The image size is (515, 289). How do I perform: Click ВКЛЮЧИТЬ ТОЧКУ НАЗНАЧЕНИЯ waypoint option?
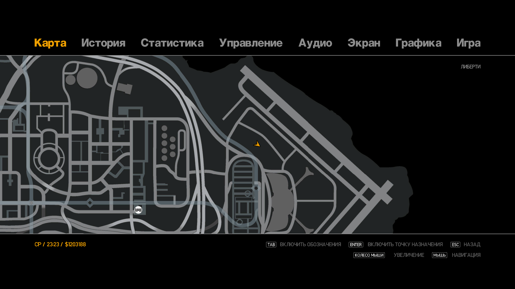click(x=405, y=245)
